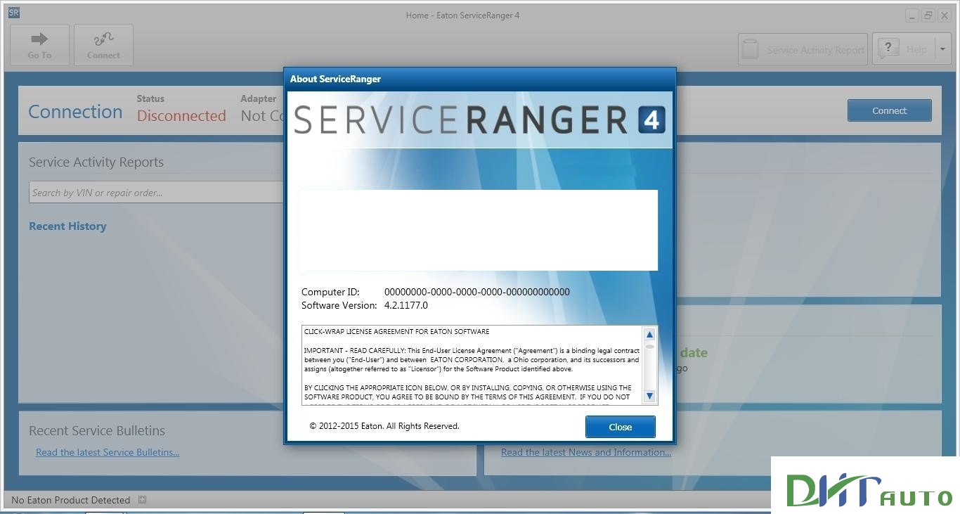Click the expand icon beside No Eaton Product Detected

pos(142,499)
